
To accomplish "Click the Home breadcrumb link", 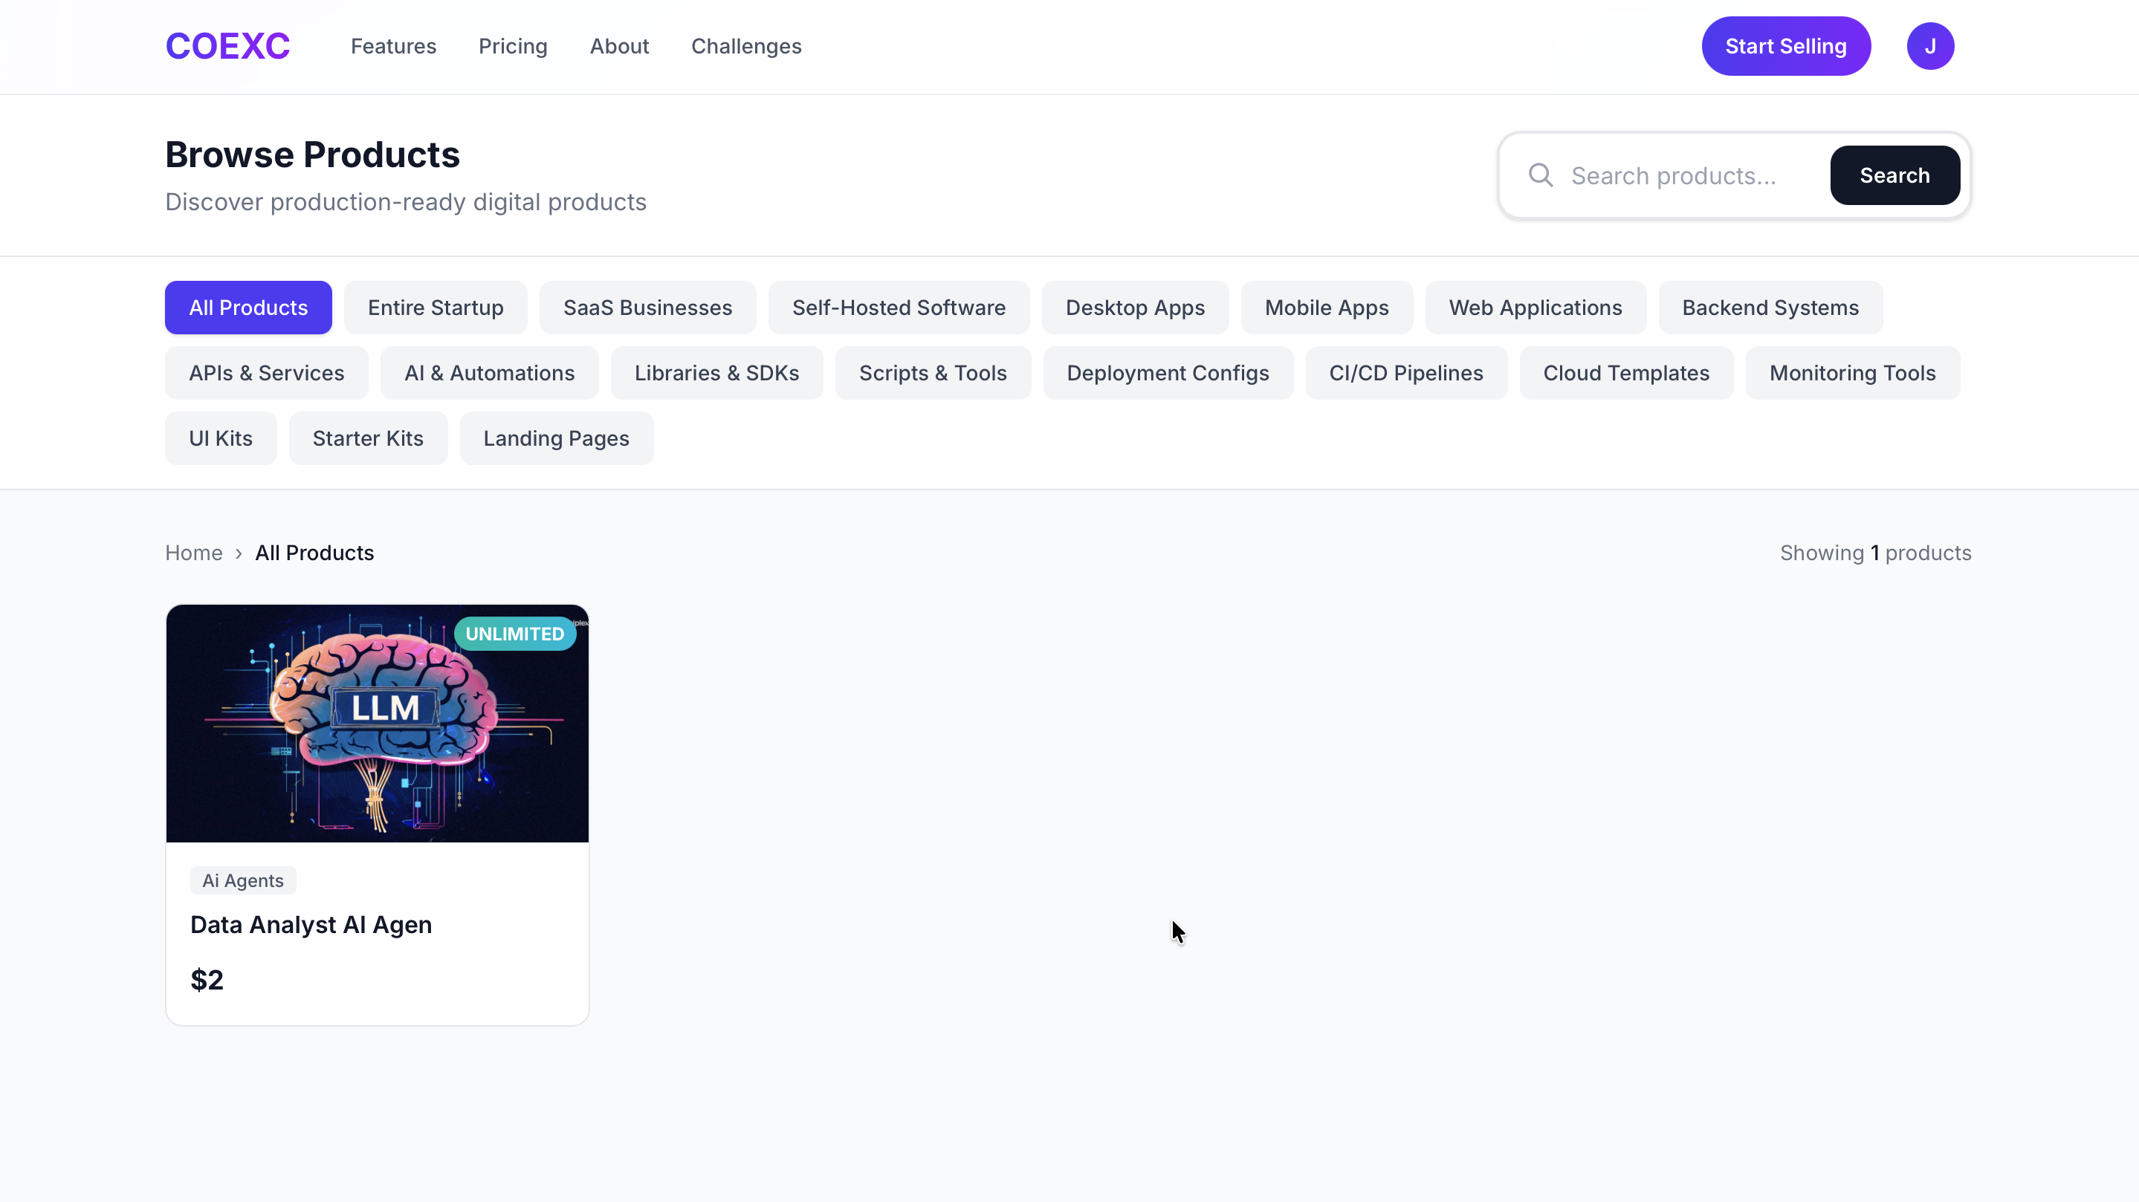I will pos(193,553).
